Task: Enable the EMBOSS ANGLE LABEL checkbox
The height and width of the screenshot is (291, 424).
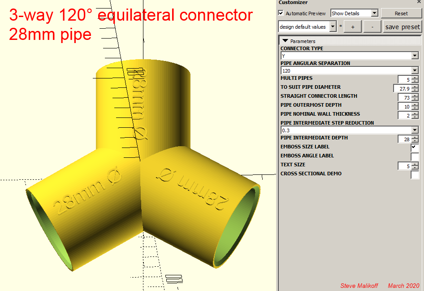Action: [x=414, y=156]
